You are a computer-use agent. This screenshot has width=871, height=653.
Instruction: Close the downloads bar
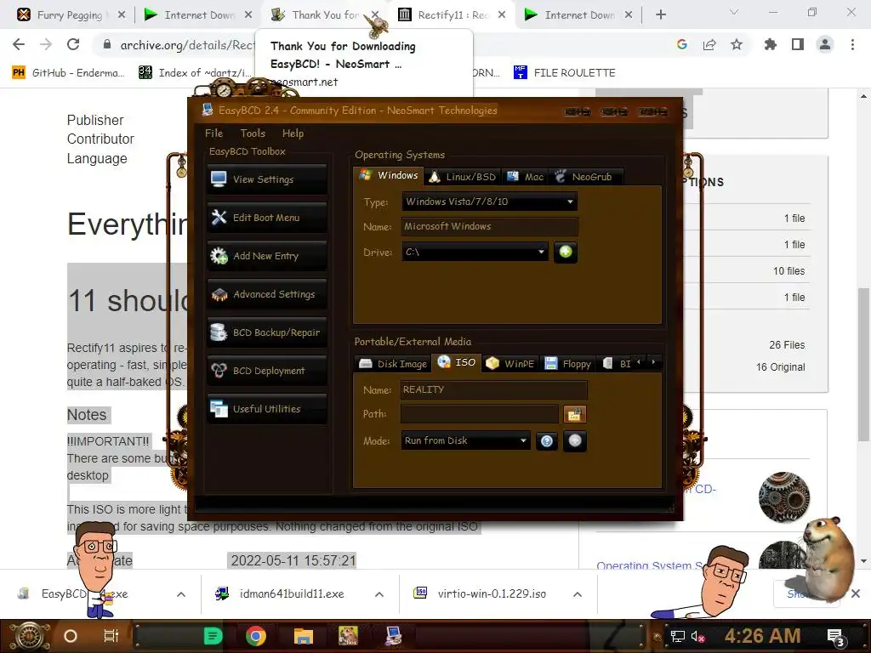point(856,594)
